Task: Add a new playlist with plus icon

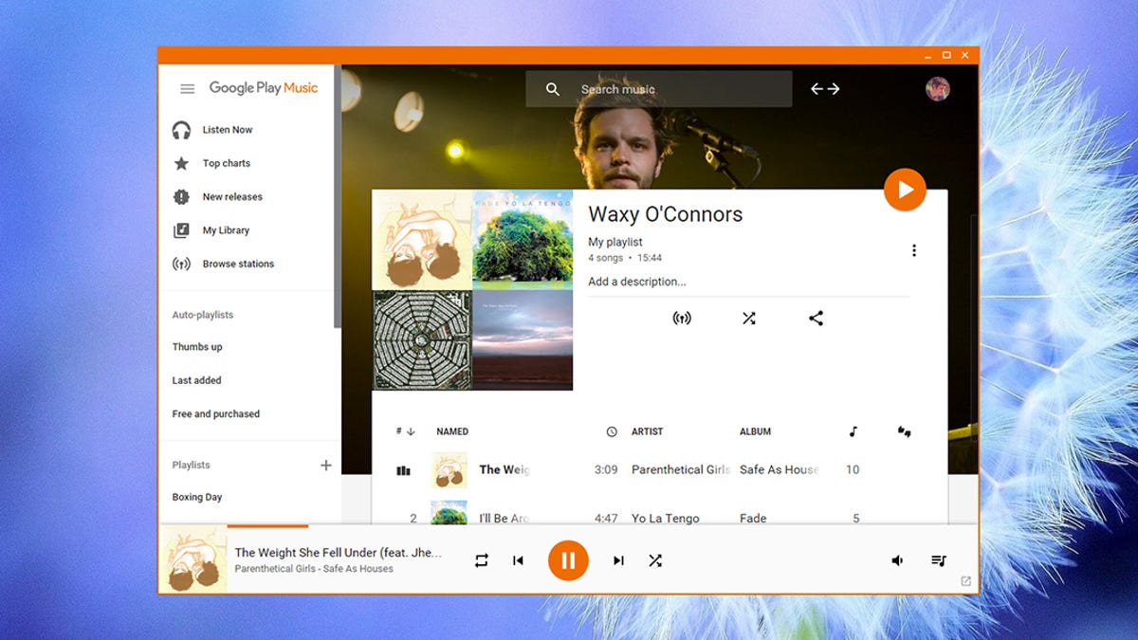Action: point(326,465)
